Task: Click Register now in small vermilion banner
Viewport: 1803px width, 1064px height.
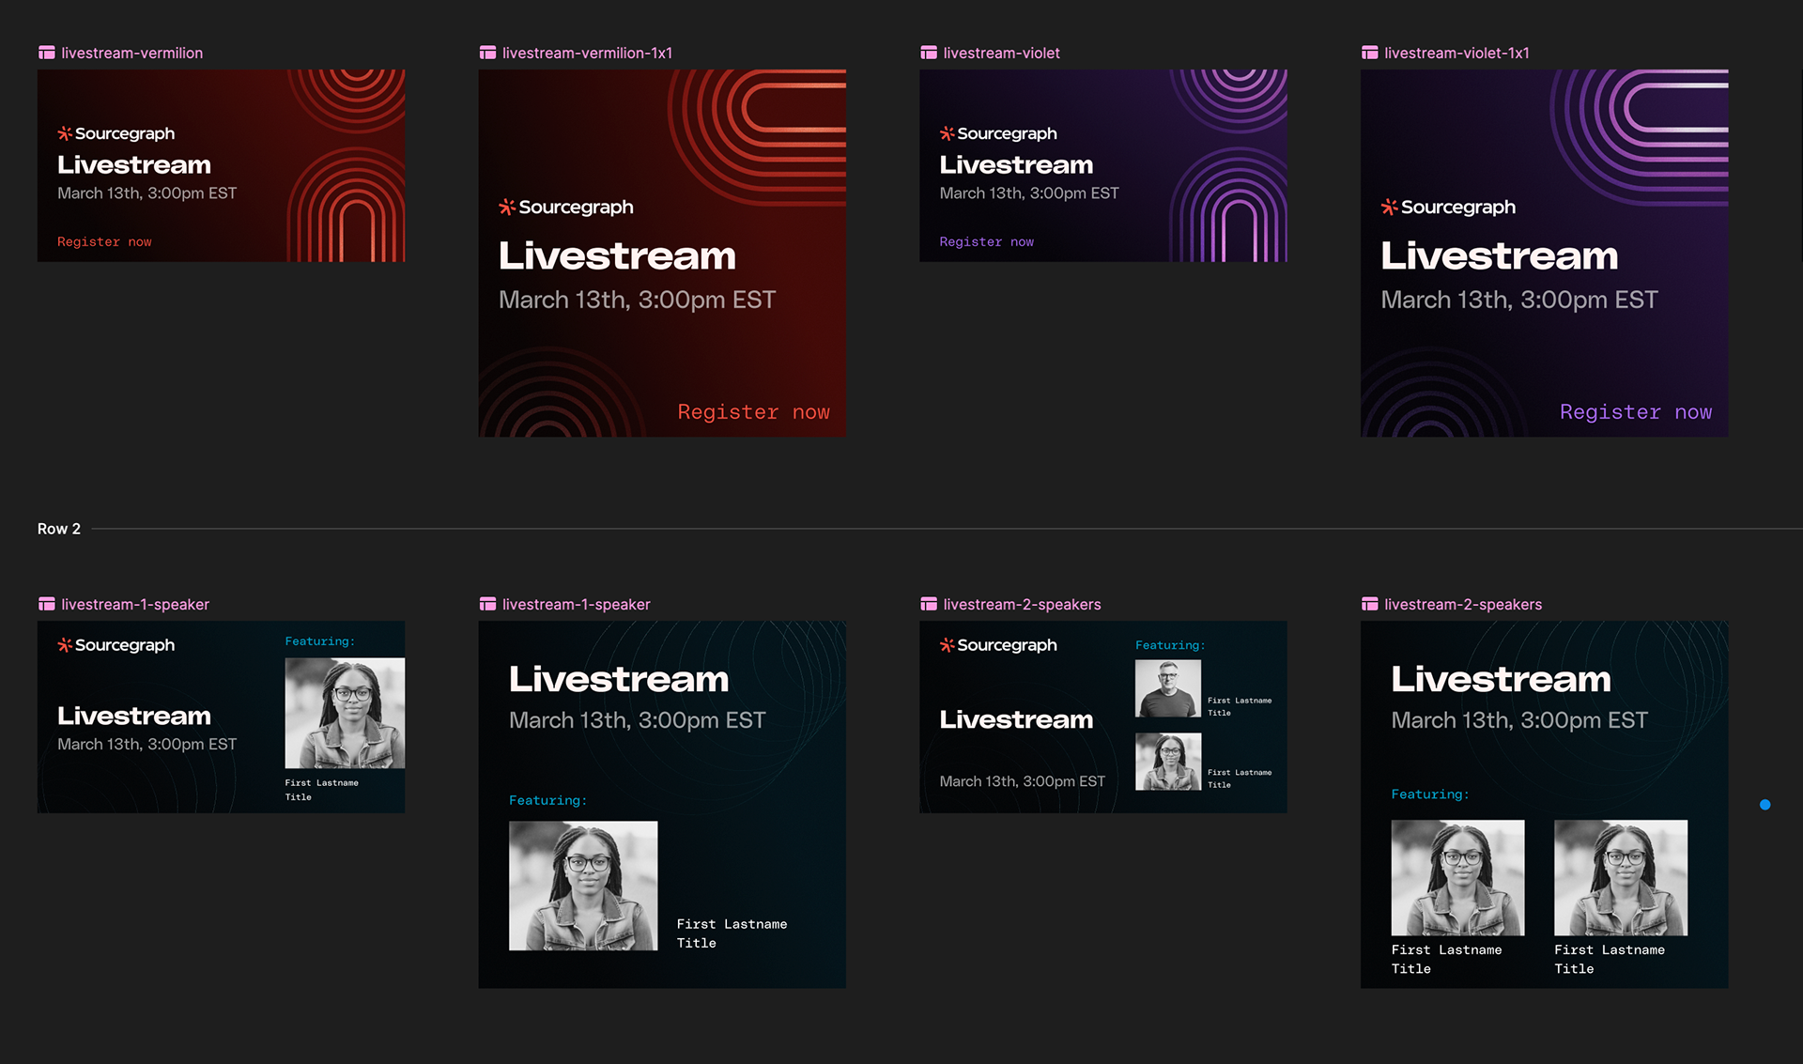Action: pos(104,242)
